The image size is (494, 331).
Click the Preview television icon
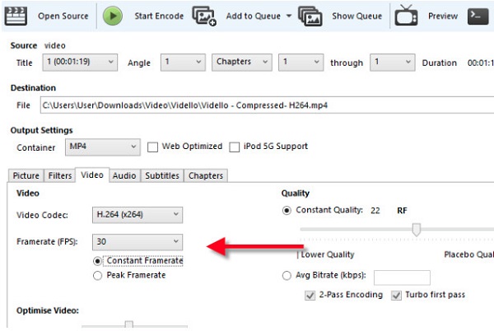[x=406, y=16]
